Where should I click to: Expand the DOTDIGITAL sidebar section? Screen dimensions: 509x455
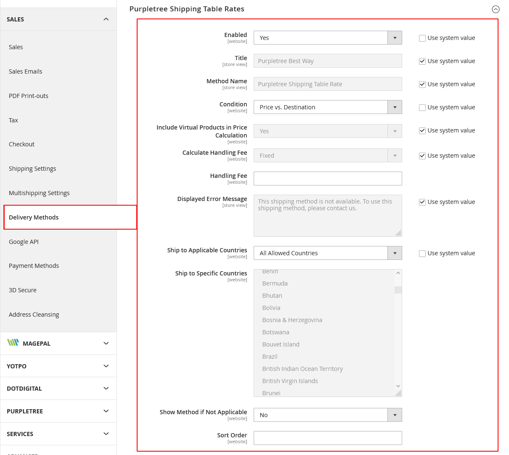[x=106, y=388]
